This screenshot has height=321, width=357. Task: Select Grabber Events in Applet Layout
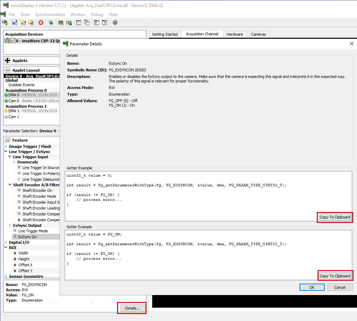point(21,85)
